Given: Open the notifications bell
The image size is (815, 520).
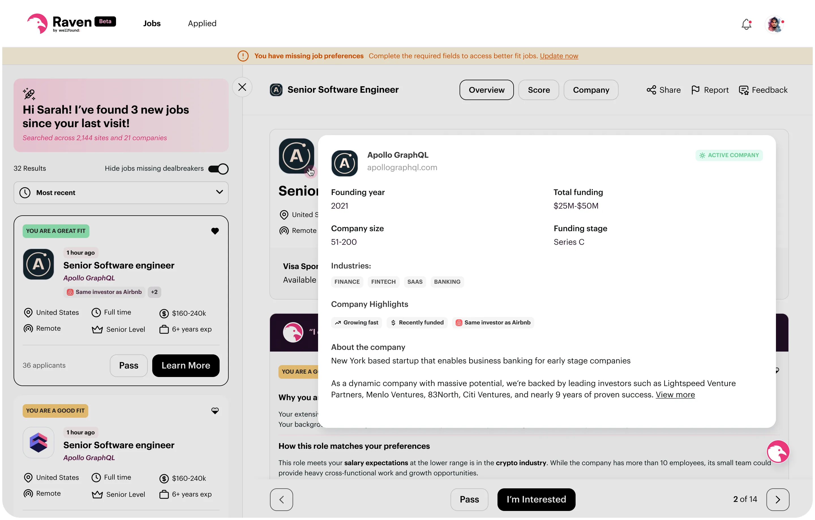Looking at the screenshot, I should click(x=746, y=24).
